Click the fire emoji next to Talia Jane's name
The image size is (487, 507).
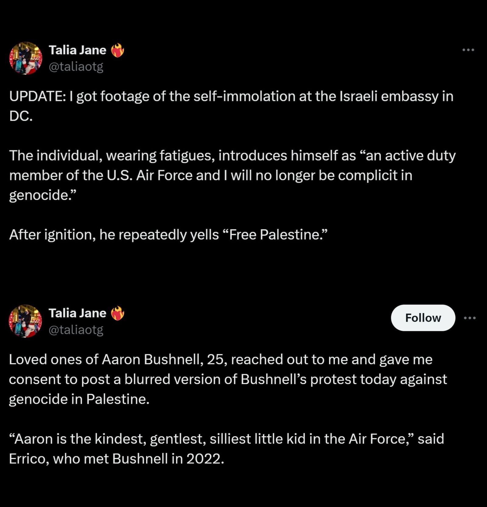pyautogui.click(x=118, y=50)
